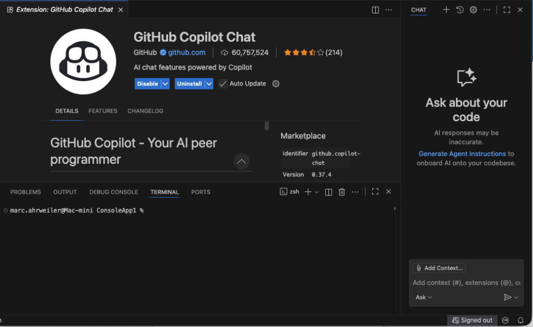Open chat history clock icon
The height and width of the screenshot is (327, 533).
[460, 10]
